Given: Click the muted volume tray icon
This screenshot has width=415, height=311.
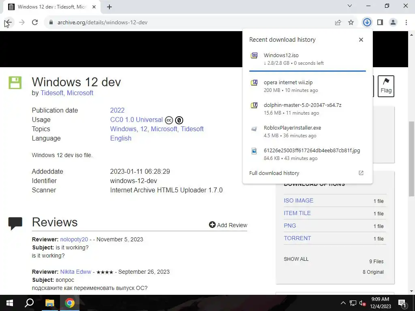Looking at the screenshot, I should click(363, 303).
